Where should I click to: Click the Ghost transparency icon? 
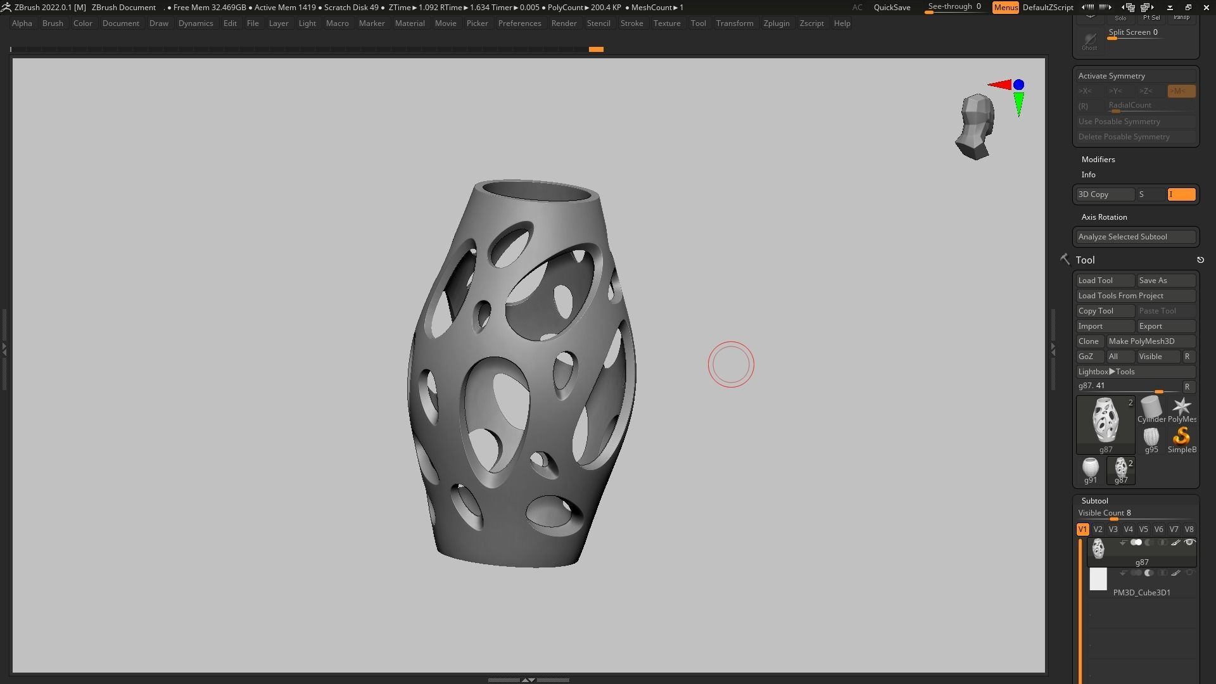coord(1089,41)
